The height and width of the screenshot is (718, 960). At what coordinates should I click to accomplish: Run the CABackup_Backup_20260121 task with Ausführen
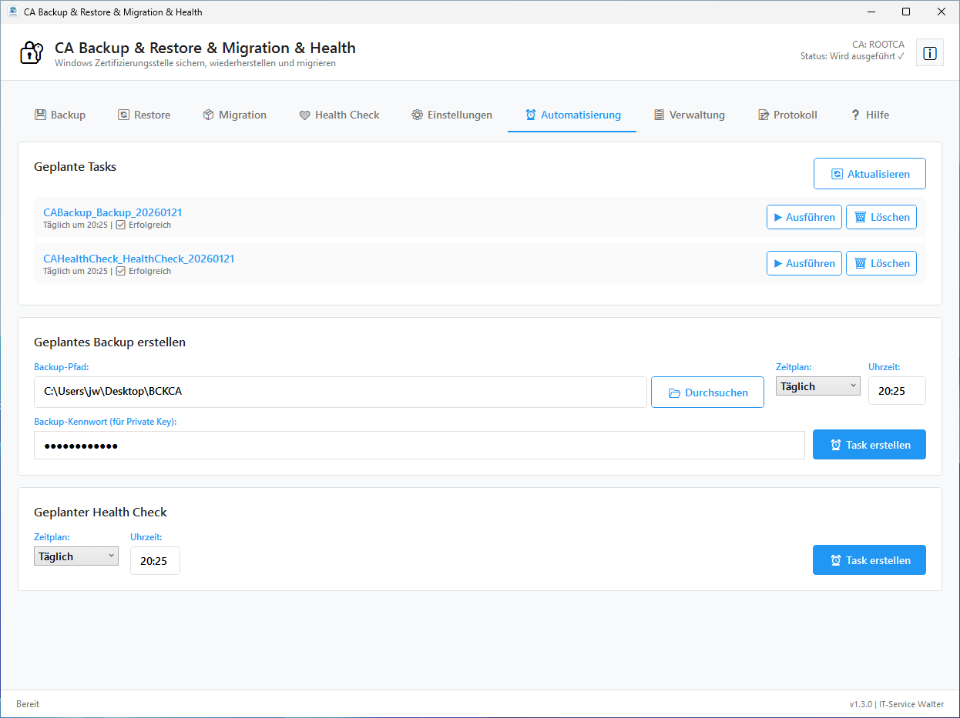(x=804, y=217)
